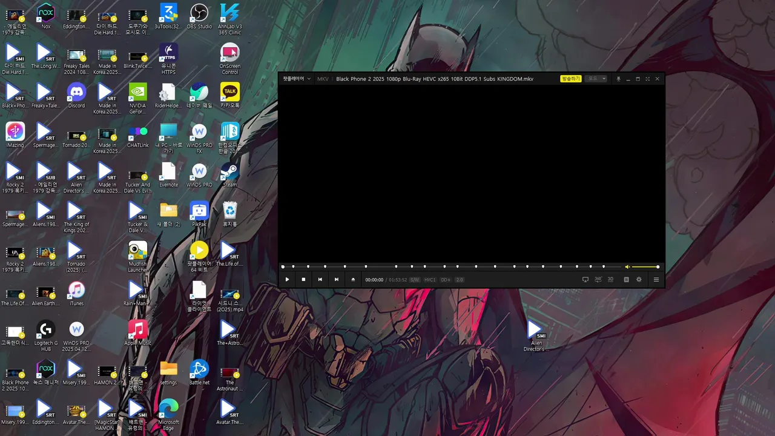This screenshot has height=436, width=775.
Task: Select the 한컴오피스 한글 desktop icon
Action: click(x=230, y=138)
